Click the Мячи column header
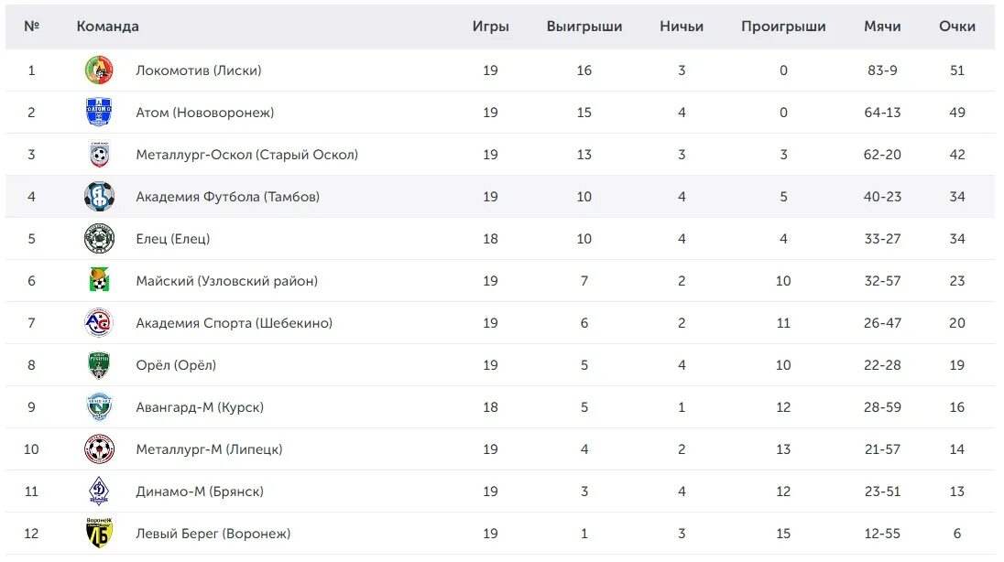This screenshot has width=1004, height=562. click(x=881, y=27)
